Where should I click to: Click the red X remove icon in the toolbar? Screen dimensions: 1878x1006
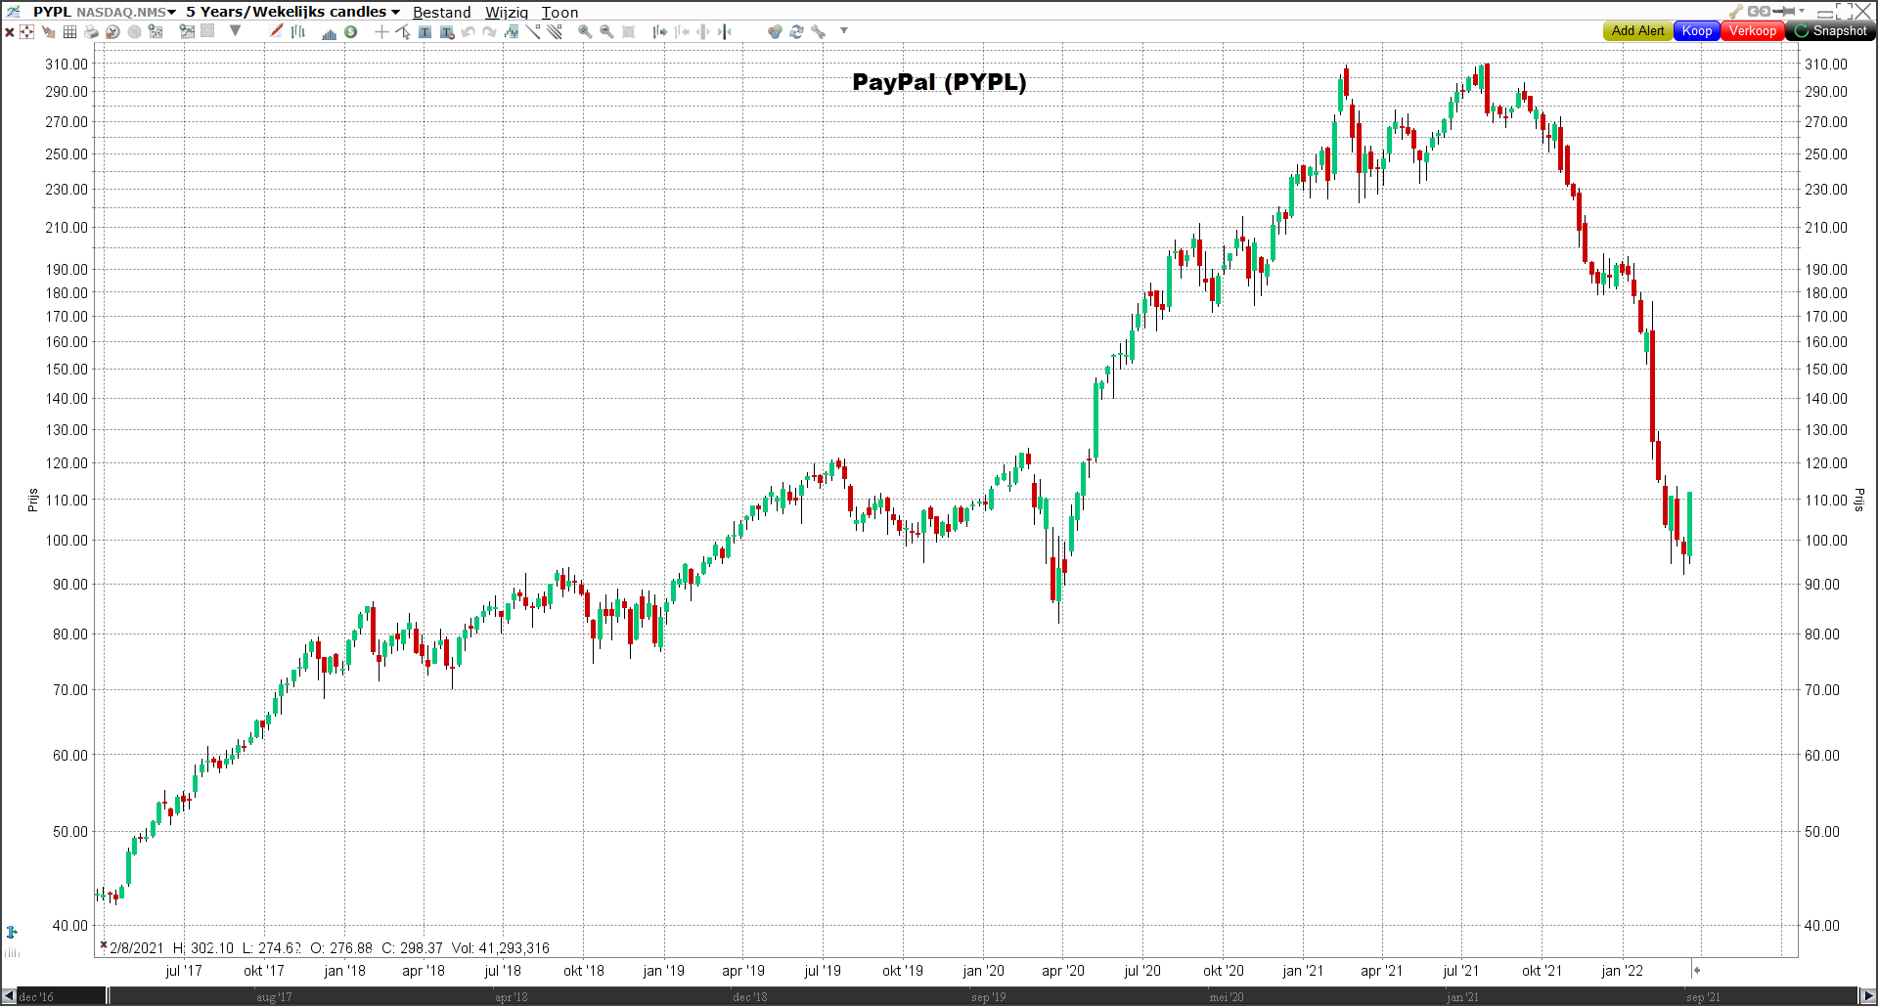coord(9,31)
